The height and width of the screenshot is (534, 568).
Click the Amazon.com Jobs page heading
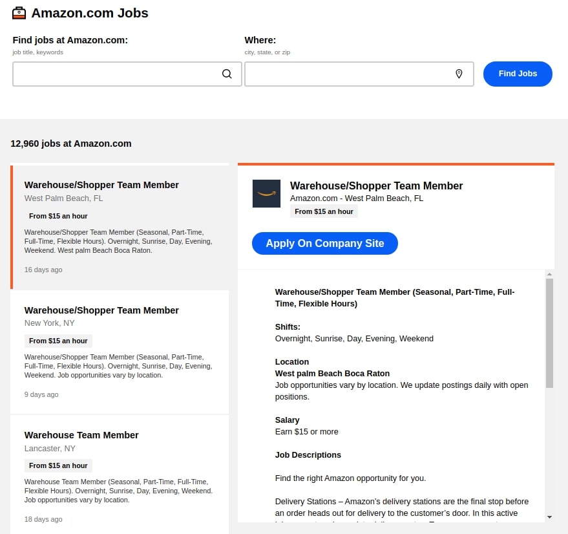pos(90,13)
